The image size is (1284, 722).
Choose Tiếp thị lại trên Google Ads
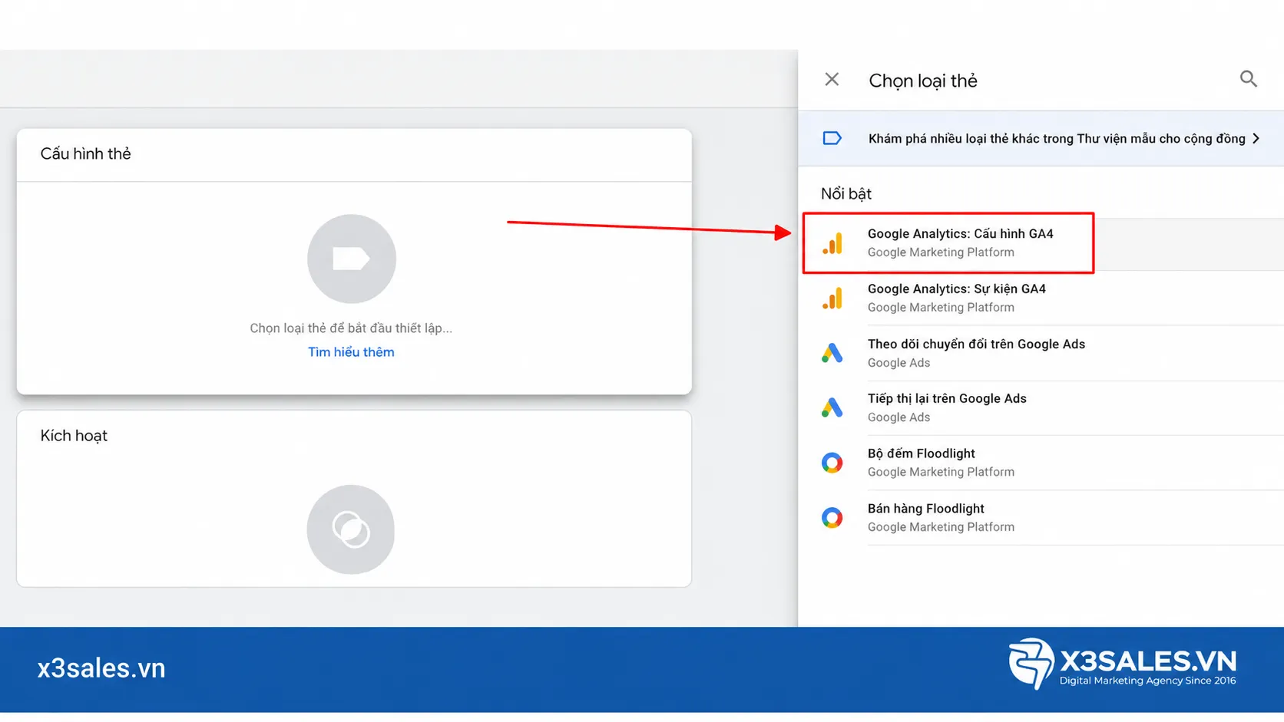point(1041,407)
